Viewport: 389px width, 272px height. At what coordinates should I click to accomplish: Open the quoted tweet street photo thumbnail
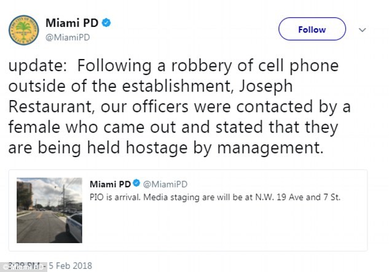pyautogui.click(x=50, y=210)
